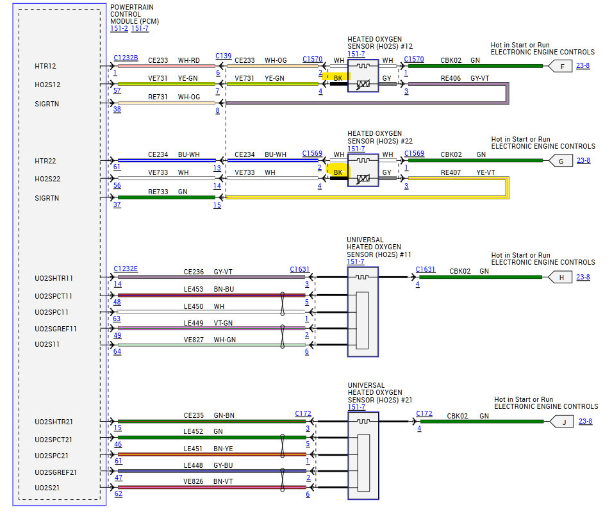Select the UO2SGREF11 signal label in PCM
Screen dimensions: 612x514
click(56, 329)
